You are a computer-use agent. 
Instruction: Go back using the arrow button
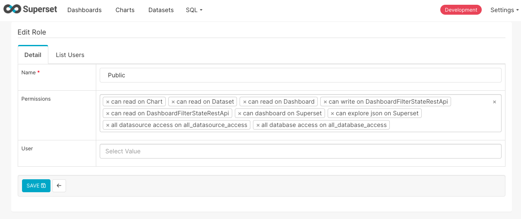pos(59,186)
